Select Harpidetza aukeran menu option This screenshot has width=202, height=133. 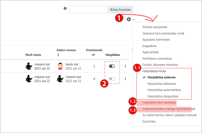click(x=161, y=77)
